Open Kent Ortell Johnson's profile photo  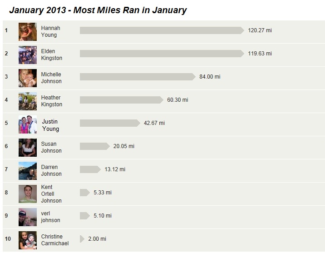[28, 194]
